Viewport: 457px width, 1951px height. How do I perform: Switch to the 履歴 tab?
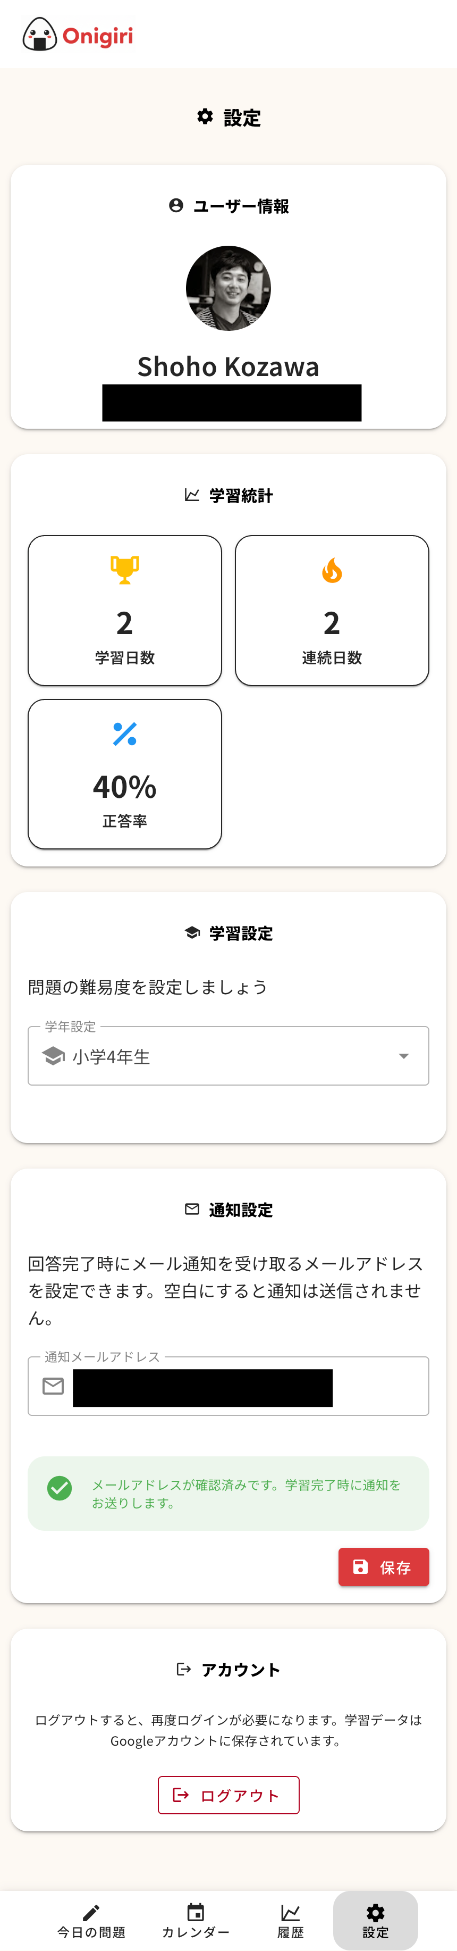click(291, 1920)
